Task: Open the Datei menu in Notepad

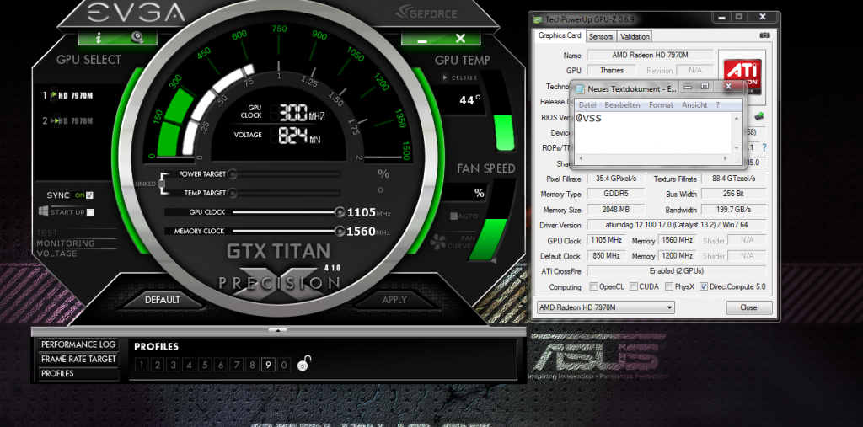Action: 587,105
